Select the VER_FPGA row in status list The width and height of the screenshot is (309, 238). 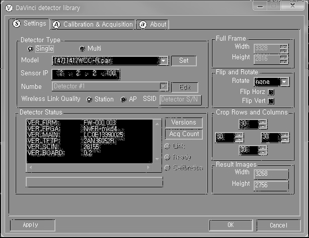[90, 129]
